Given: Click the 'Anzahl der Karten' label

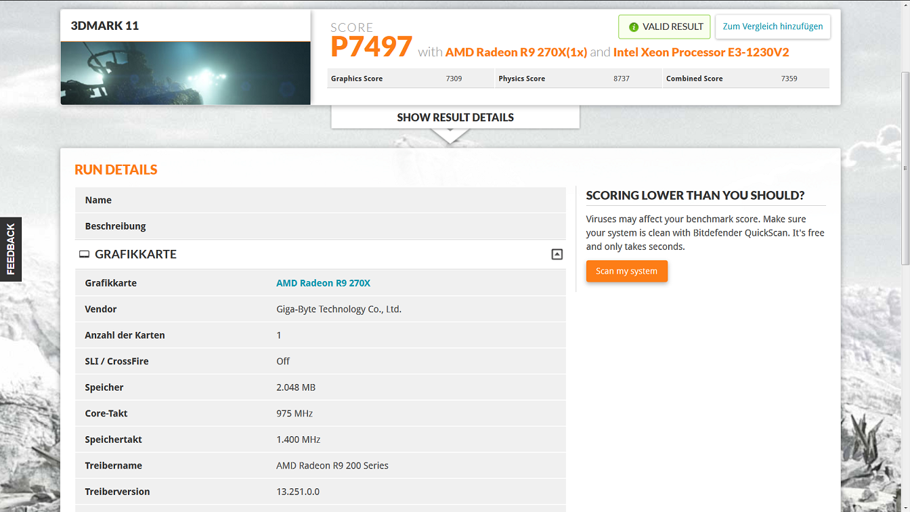Looking at the screenshot, I should click(125, 335).
